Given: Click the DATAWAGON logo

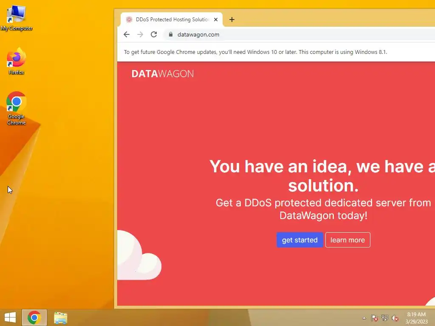Looking at the screenshot, I should pyautogui.click(x=163, y=74).
